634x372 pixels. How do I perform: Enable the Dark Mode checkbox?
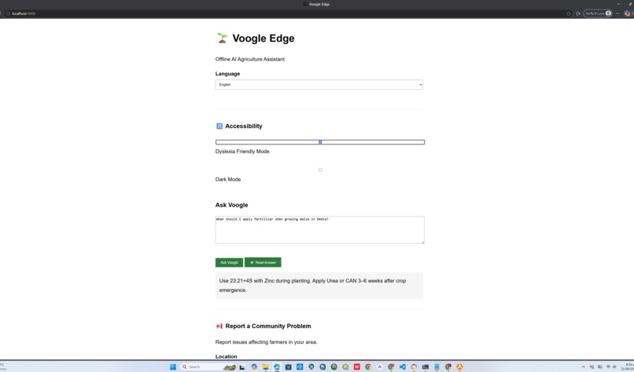[320, 170]
